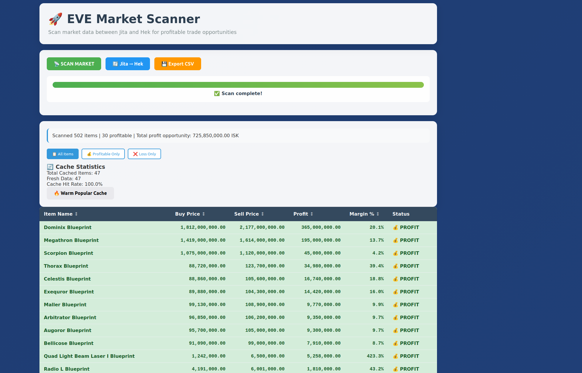
Task: Click the green checkmark scan complete icon
Action: (x=217, y=94)
